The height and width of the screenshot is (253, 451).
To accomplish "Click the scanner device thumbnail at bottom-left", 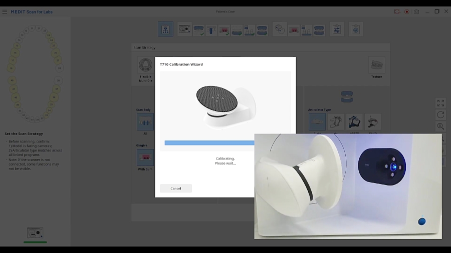I will (x=35, y=232).
